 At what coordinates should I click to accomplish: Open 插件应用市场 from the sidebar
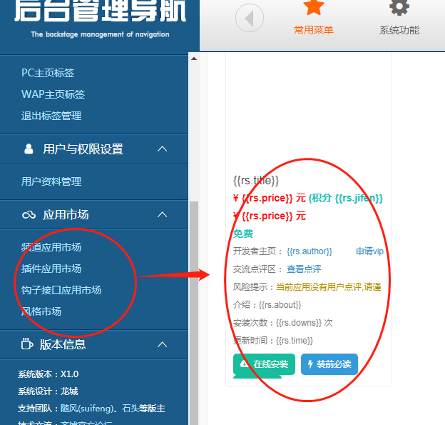[51, 269]
